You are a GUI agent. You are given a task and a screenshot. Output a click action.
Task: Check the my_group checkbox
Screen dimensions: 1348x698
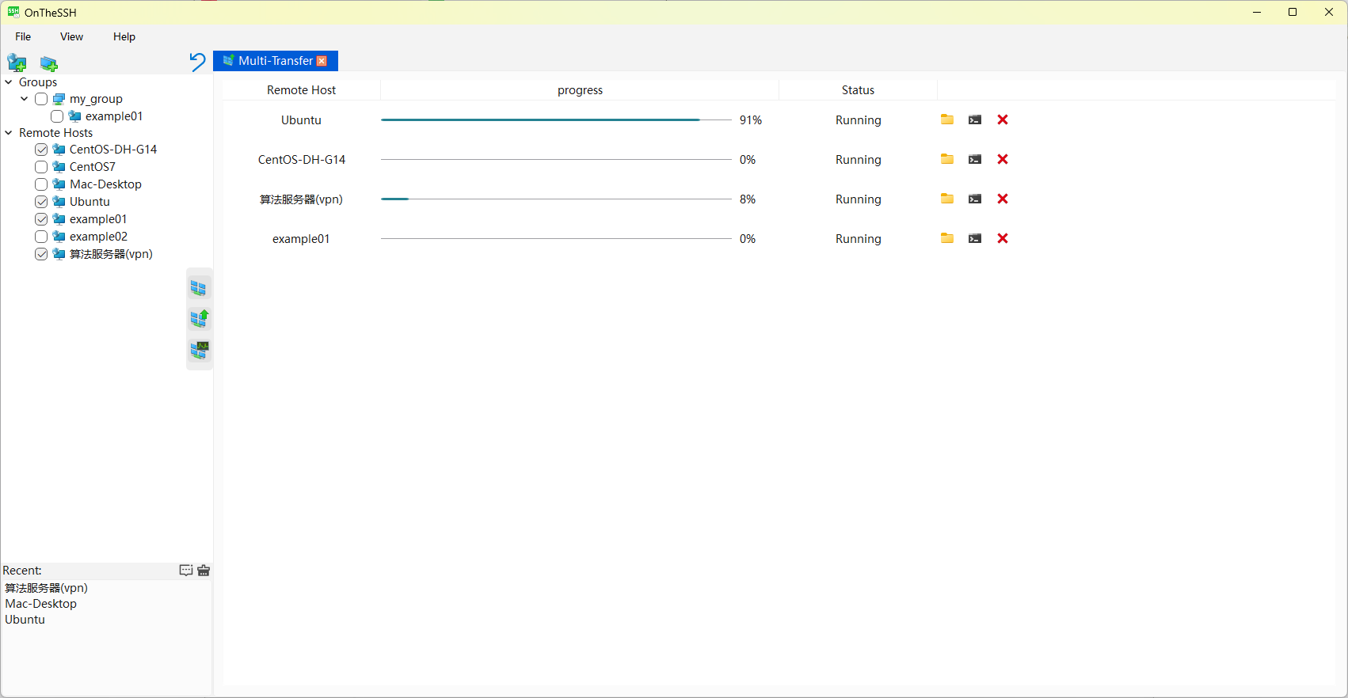coord(41,99)
